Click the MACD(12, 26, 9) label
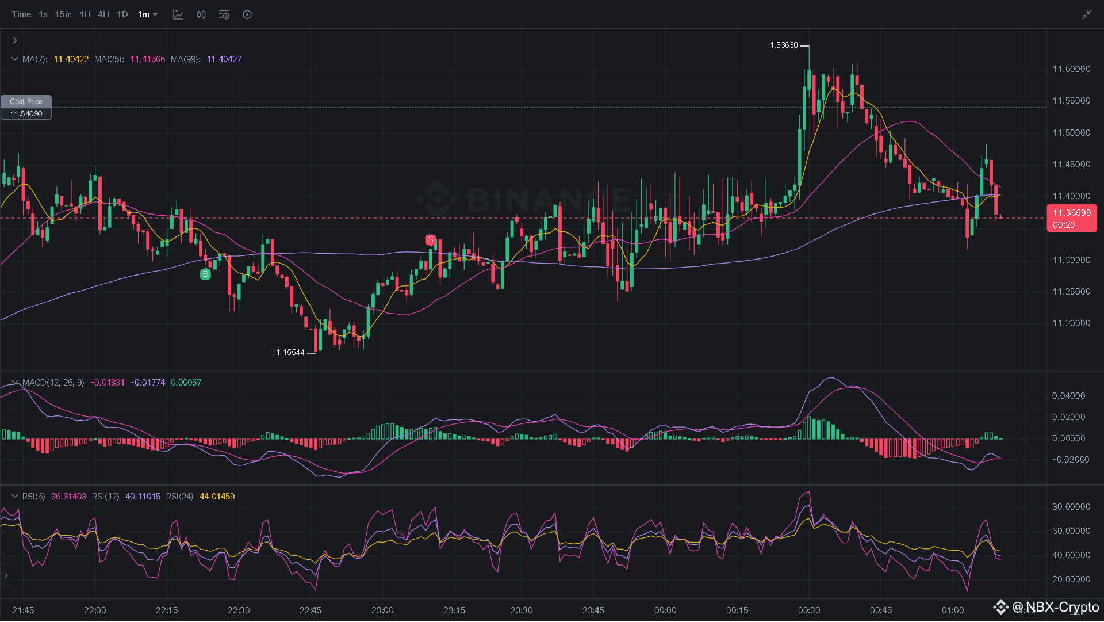 click(53, 383)
